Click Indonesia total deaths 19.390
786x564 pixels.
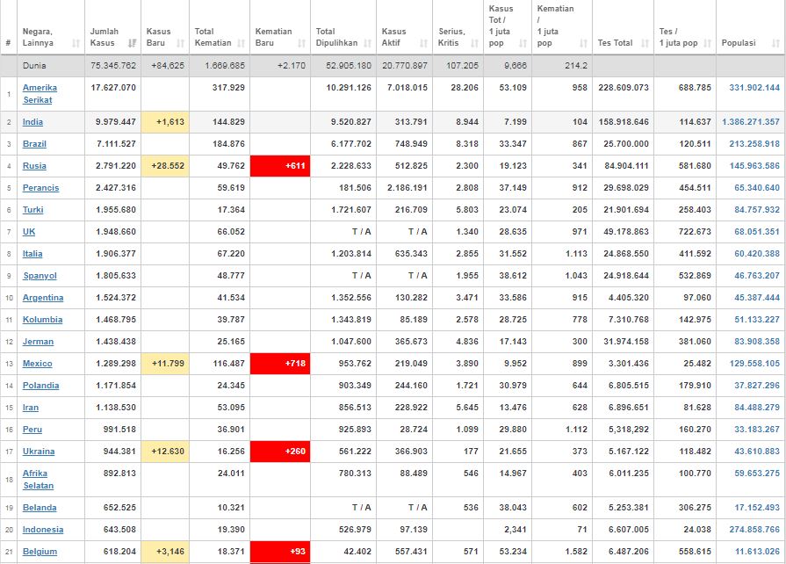click(231, 530)
